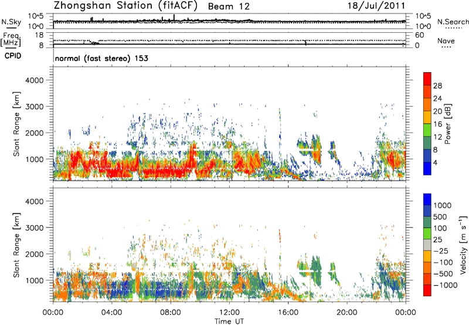Click the 4 dB tick on power colorbar
This screenshot has height=325, width=469.
tap(435, 162)
